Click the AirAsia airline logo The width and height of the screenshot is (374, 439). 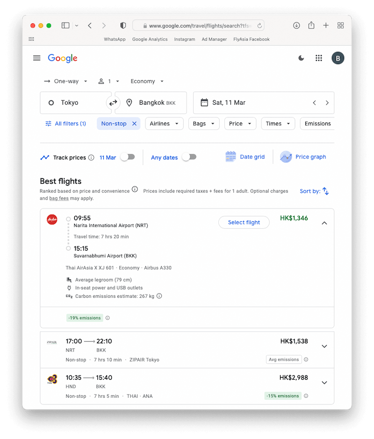tap(52, 220)
